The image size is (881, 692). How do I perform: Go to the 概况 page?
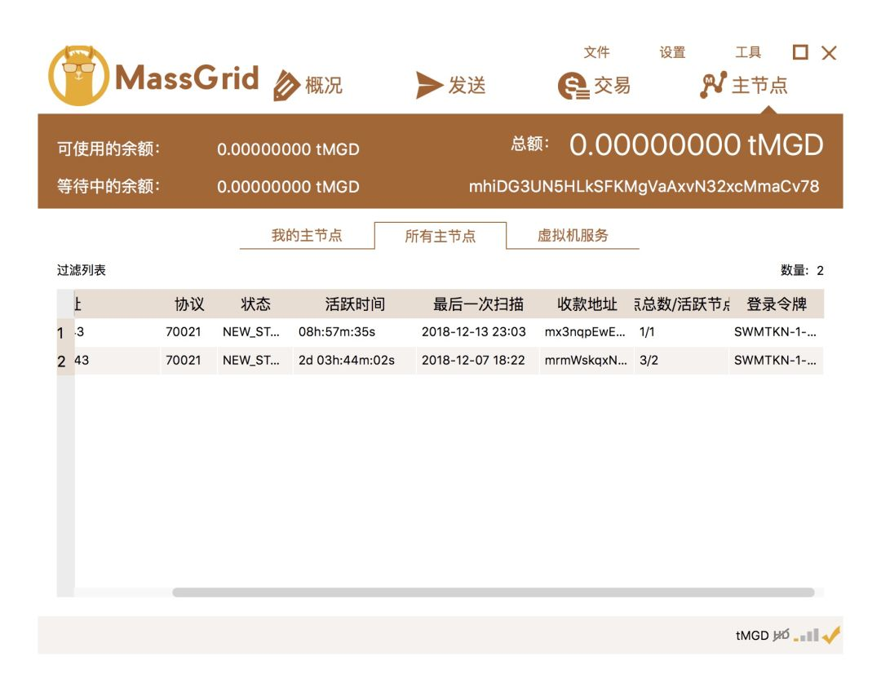click(324, 86)
